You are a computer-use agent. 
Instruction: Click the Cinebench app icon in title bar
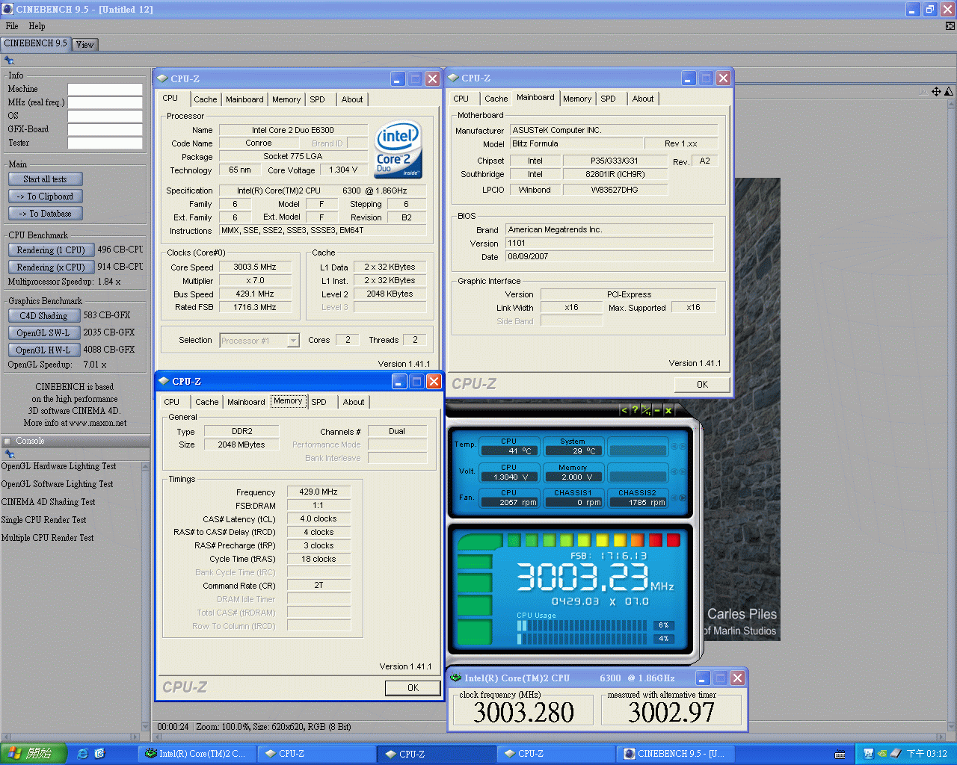pyautogui.click(x=7, y=9)
